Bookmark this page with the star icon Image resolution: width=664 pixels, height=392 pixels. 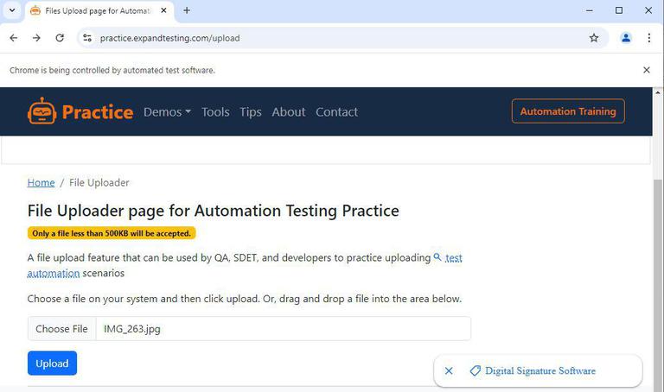(x=594, y=38)
